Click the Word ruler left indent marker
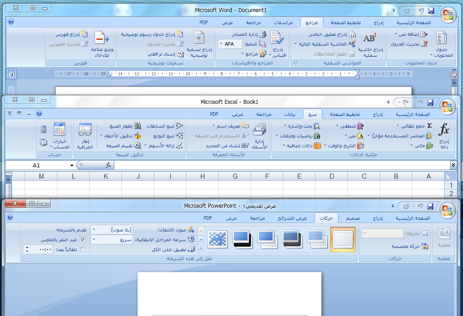 tap(109, 74)
